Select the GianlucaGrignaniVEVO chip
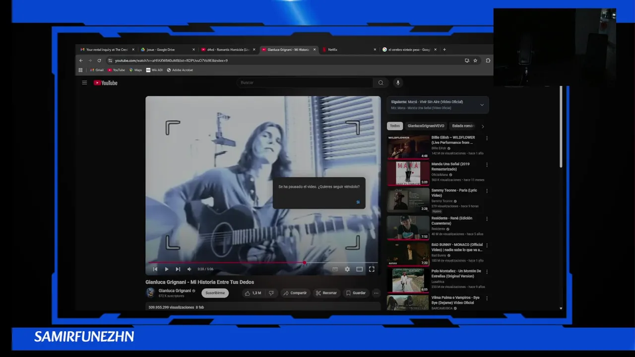The height and width of the screenshot is (357, 635). [x=426, y=126]
